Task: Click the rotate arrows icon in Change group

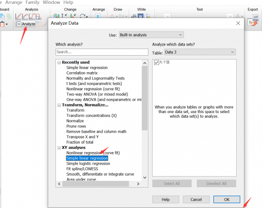Action: pos(82,16)
